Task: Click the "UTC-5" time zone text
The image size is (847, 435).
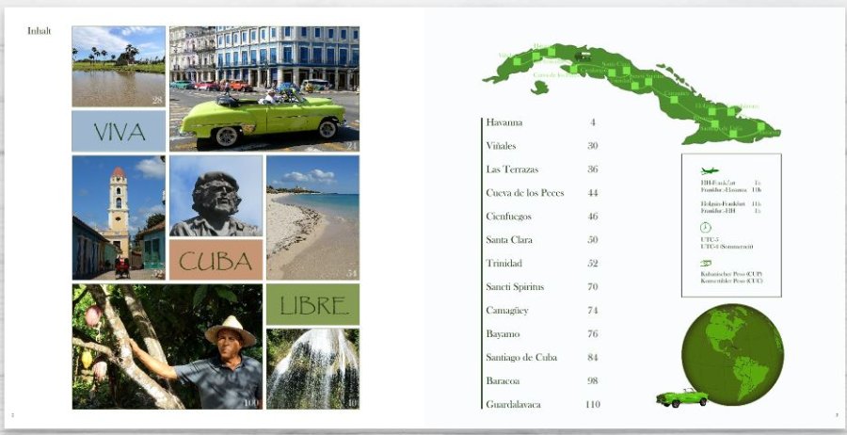Action: point(710,239)
